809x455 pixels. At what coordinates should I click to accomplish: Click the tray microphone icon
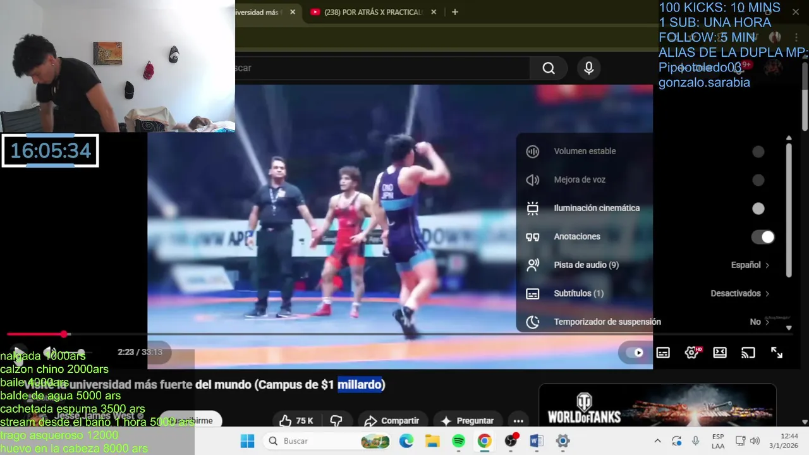(x=696, y=440)
